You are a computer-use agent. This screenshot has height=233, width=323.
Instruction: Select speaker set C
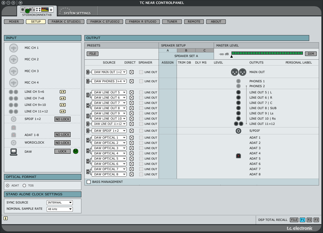pos(205,50)
